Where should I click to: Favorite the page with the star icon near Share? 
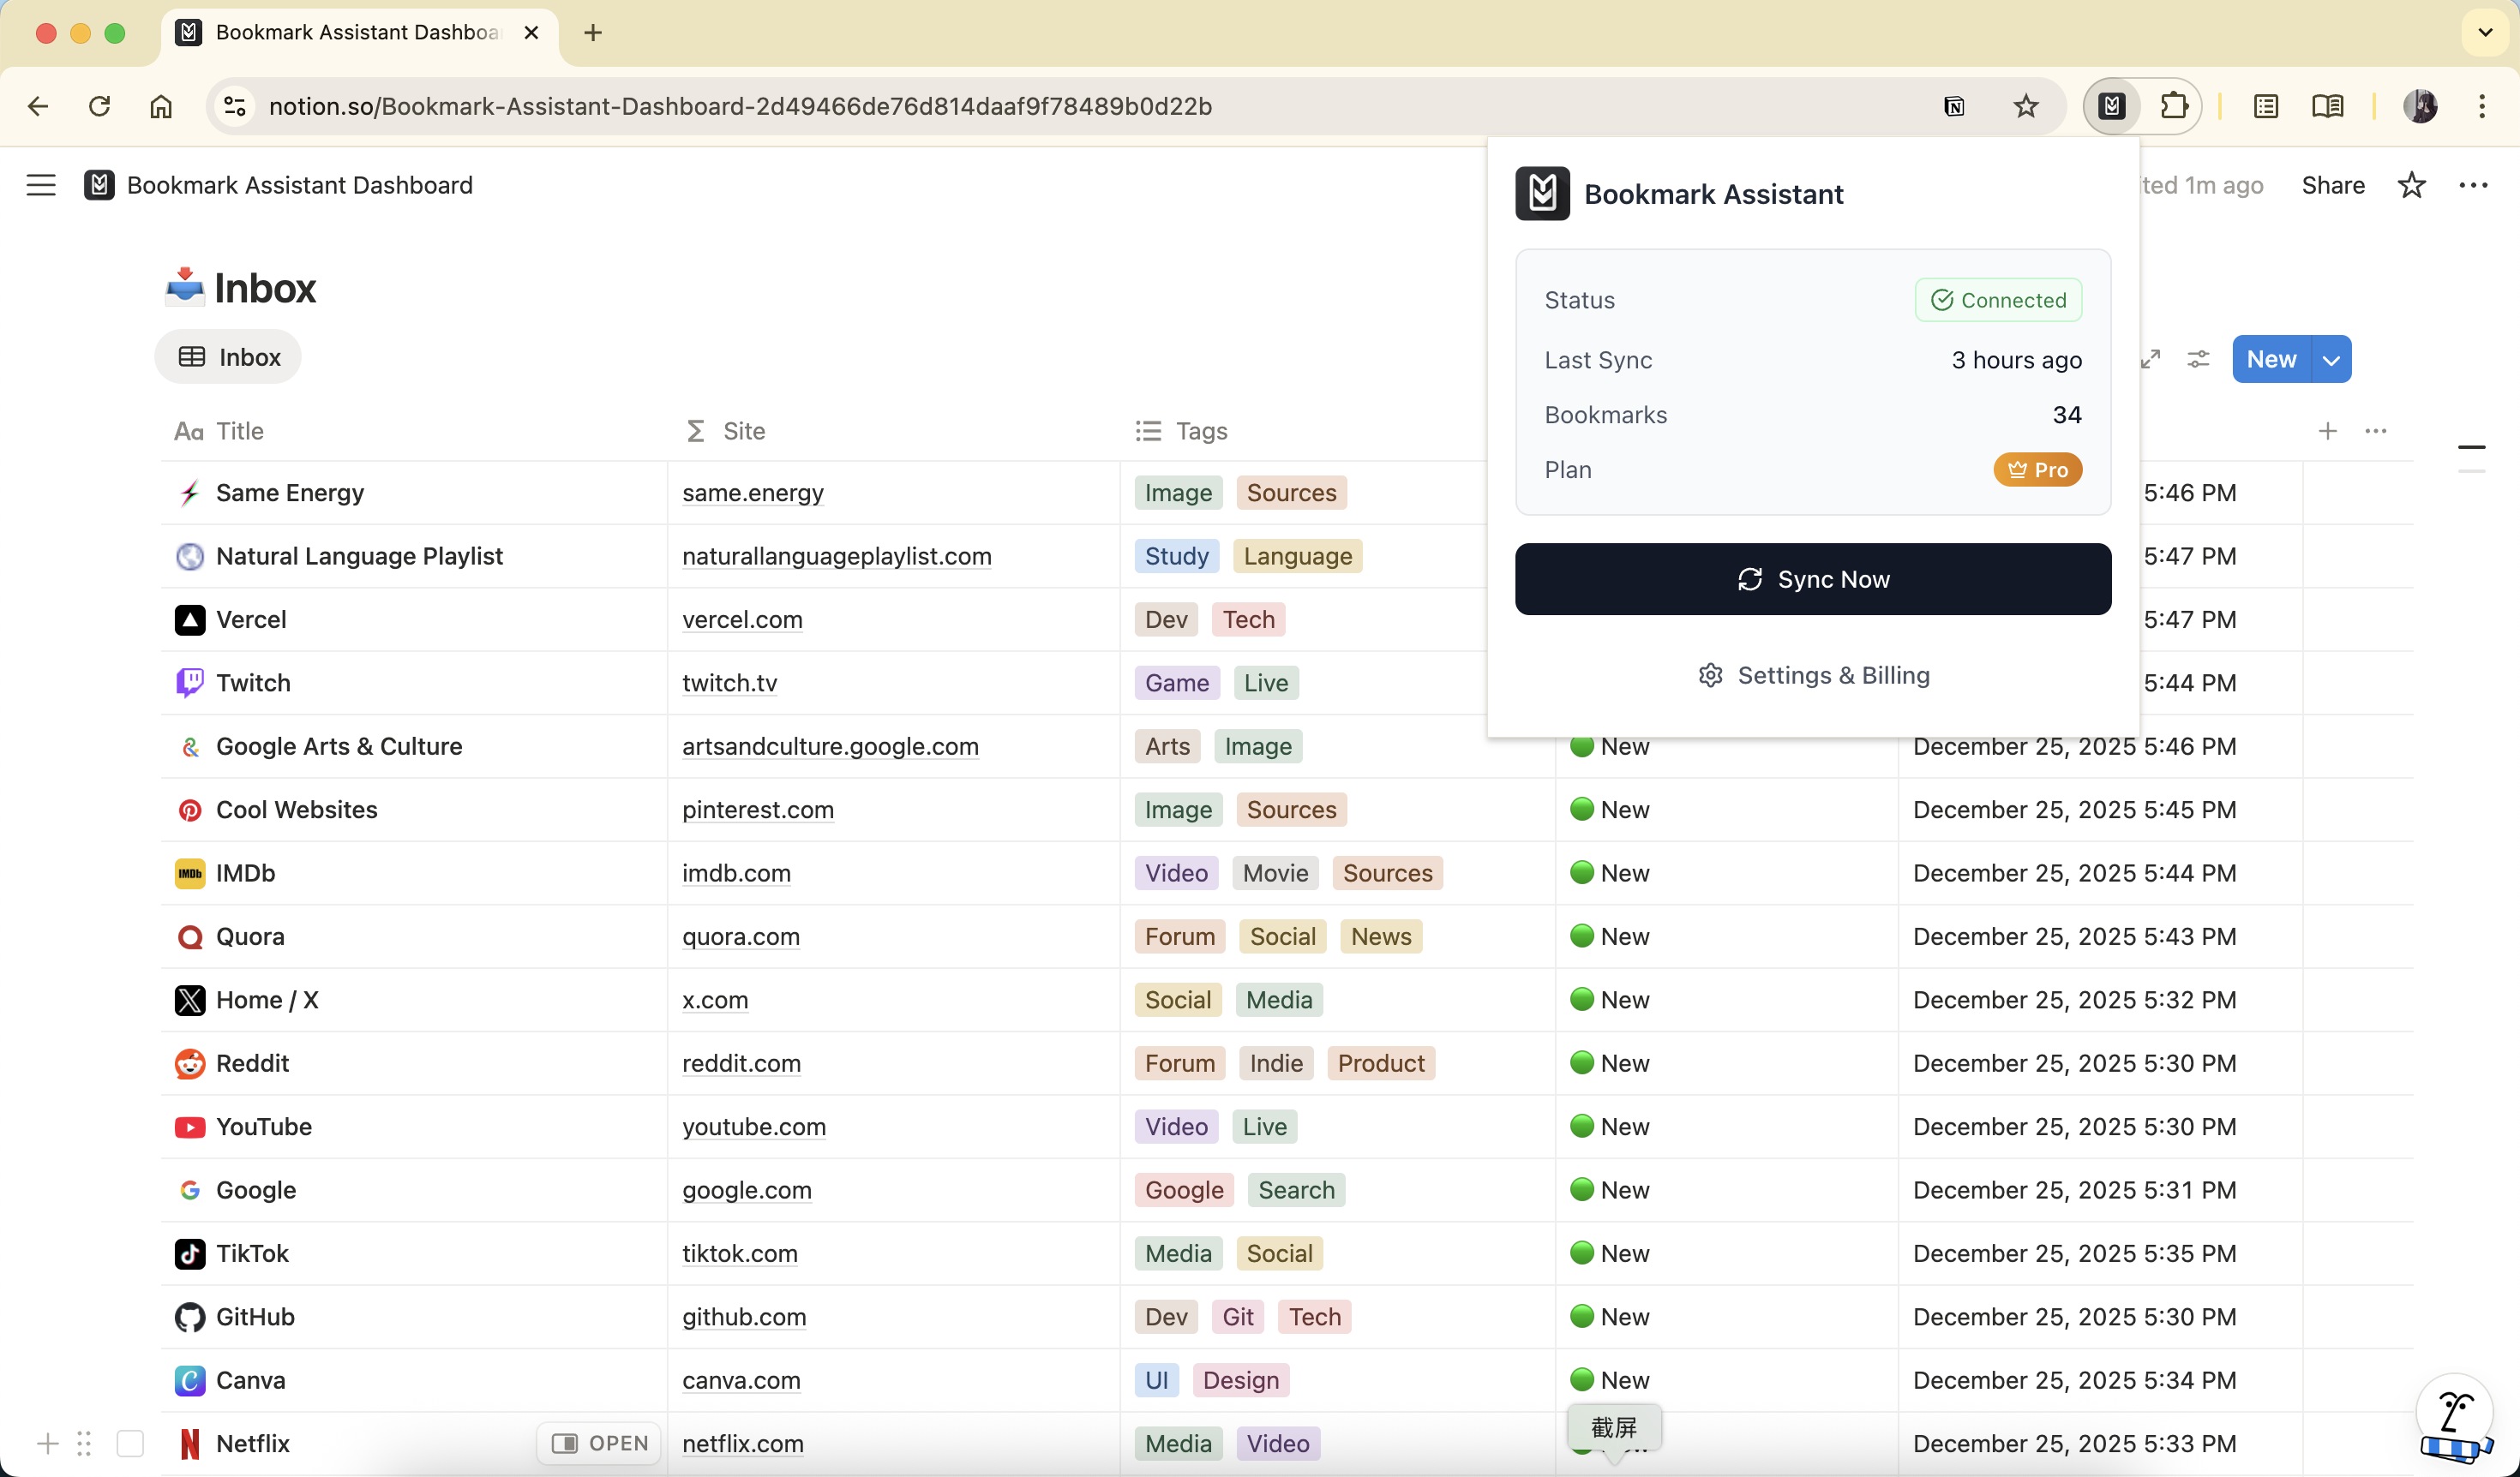coord(2412,185)
